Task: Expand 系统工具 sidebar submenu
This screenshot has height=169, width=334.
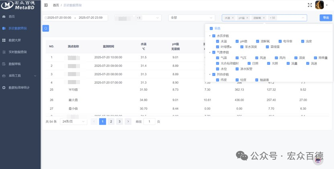Action: click(x=20, y=76)
